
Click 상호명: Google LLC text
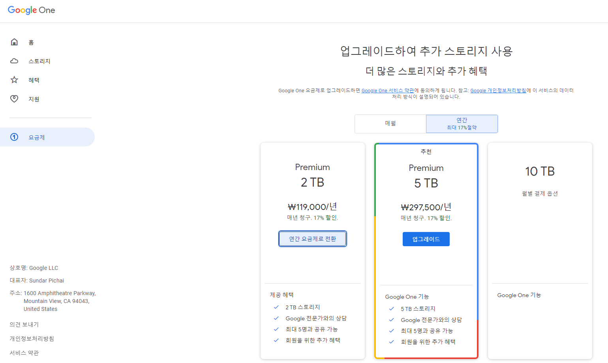[x=34, y=268]
